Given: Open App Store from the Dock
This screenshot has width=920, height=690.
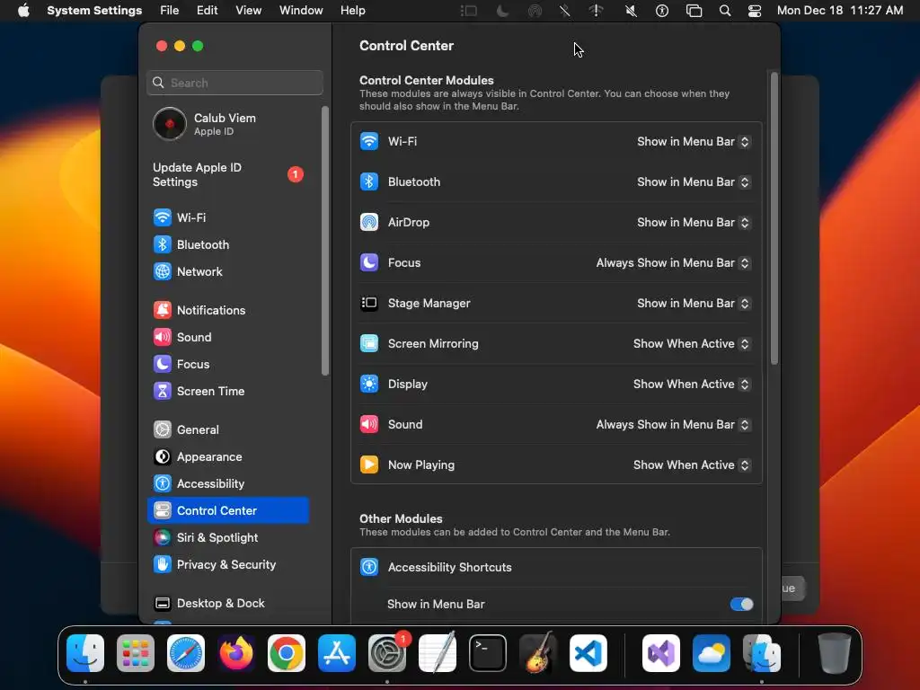Looking at the screenshot, I should (337, 653).
